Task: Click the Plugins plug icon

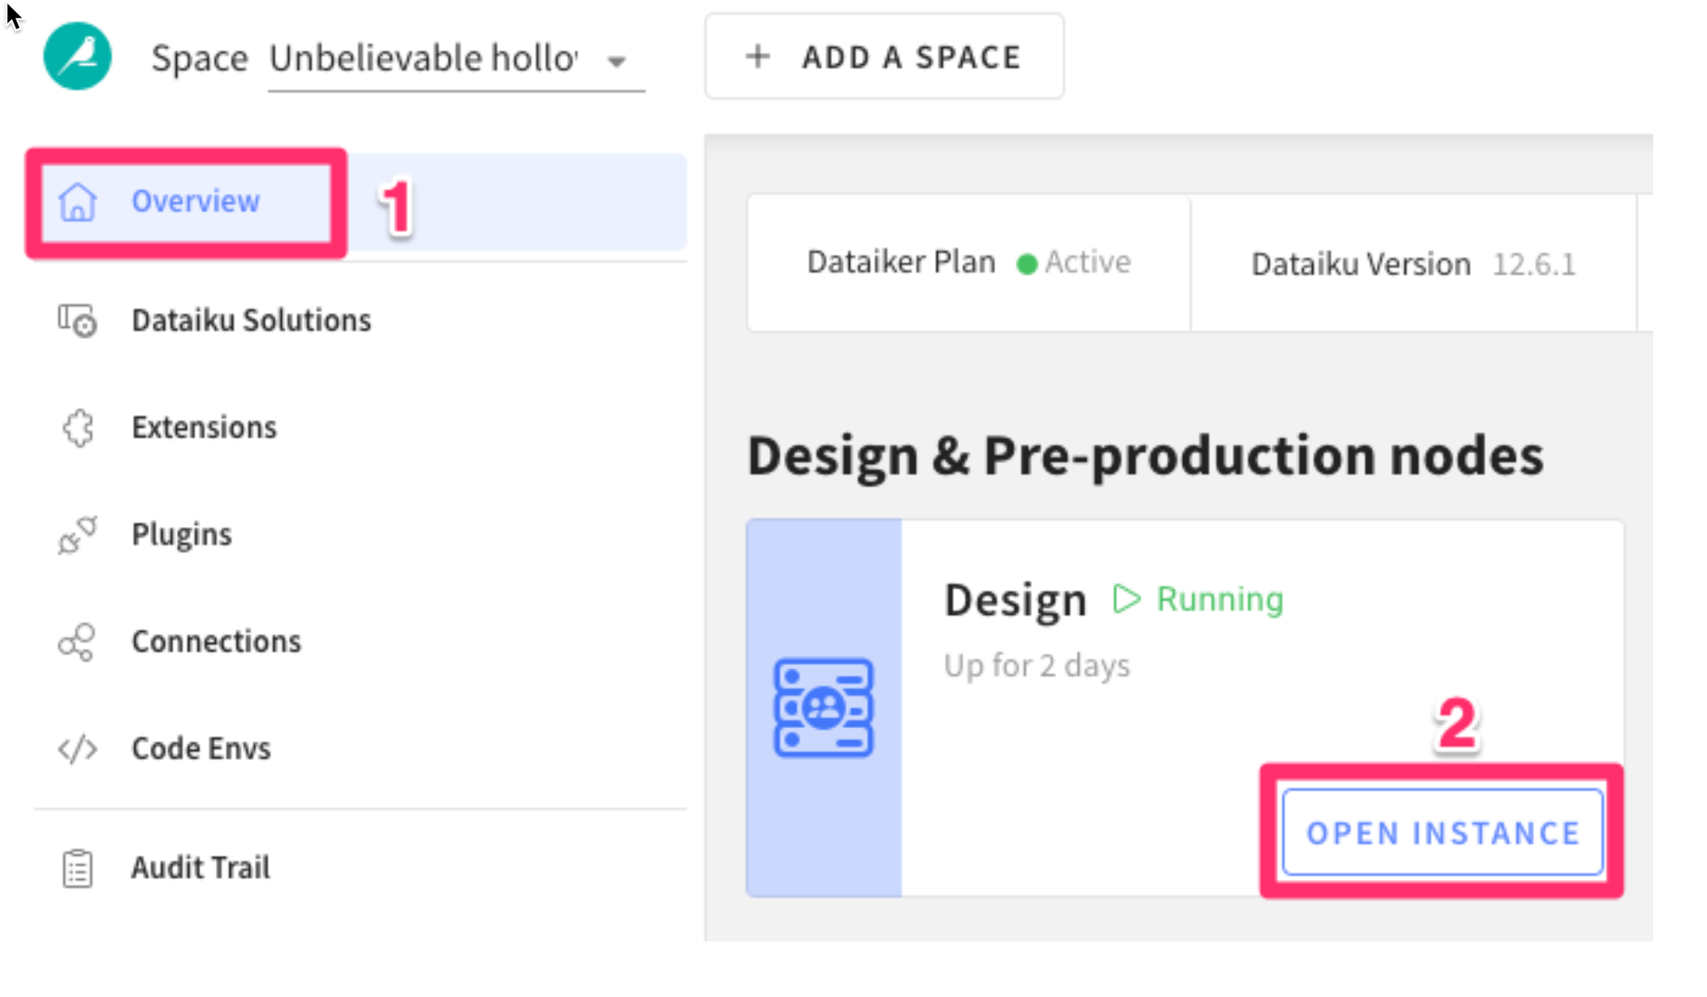Action: (x=77, y=535)
